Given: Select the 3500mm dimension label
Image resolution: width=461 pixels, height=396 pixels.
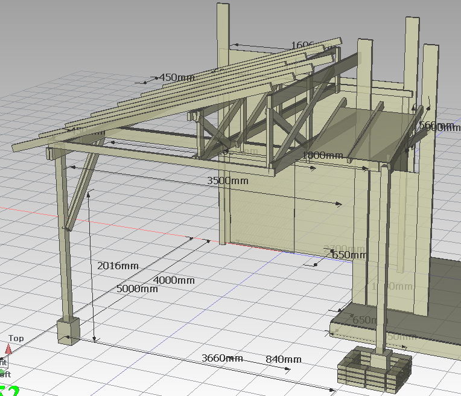Looking at the screenshot, I should click(x=227, y=180).
